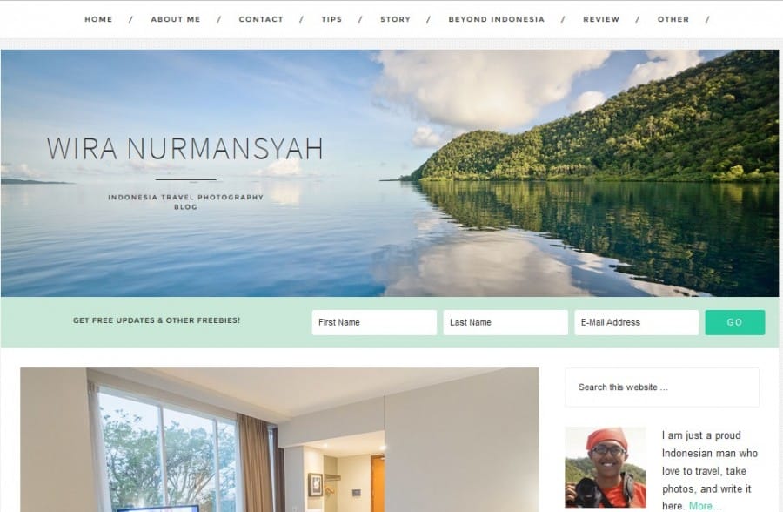Open the Contact page
Screen dimensions: 783x512
[x=261, y=19]
